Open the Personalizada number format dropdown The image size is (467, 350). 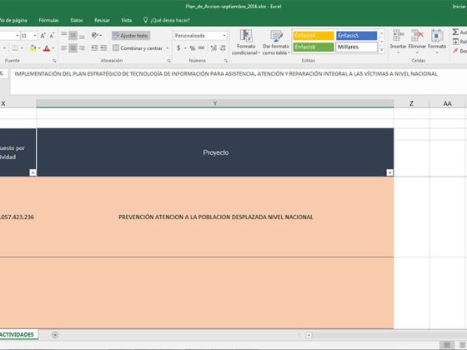click(x=224, y=36)
